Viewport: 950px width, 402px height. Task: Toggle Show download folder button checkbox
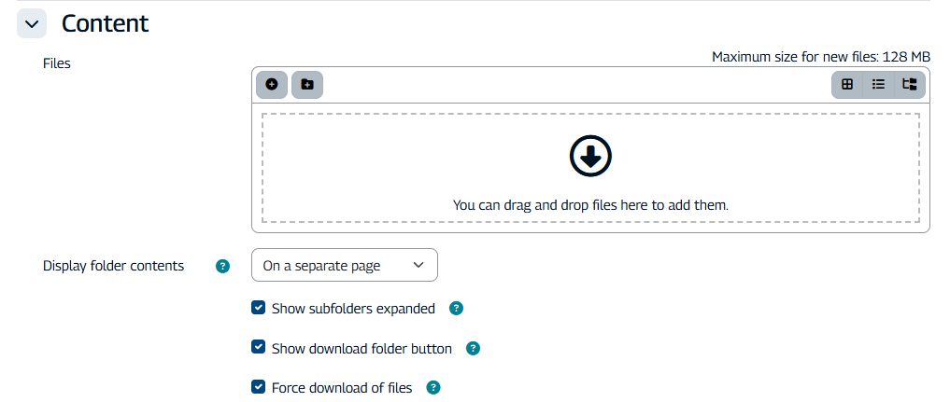(259, 348)
